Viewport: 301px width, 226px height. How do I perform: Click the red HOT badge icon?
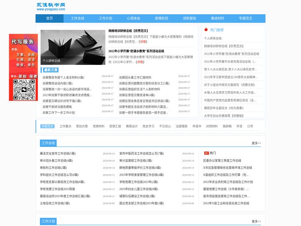pos(207,153)
